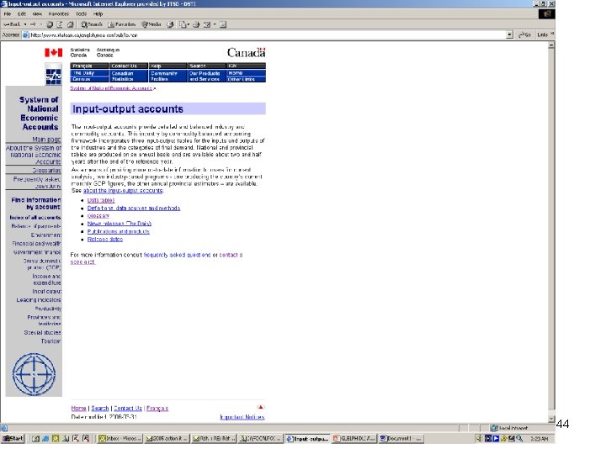Screen dimensions: 606x454
Task: Click the Forward arrow button
Action: click(x=33, y=24)
